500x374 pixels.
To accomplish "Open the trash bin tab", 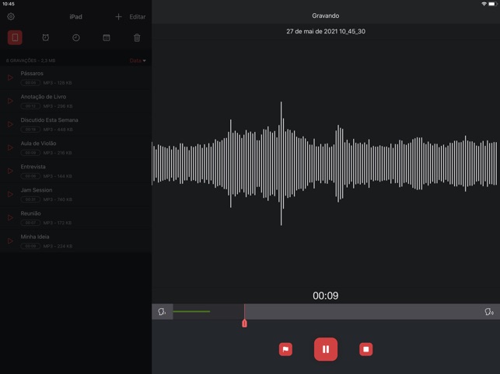I will [x=137, y=37].
